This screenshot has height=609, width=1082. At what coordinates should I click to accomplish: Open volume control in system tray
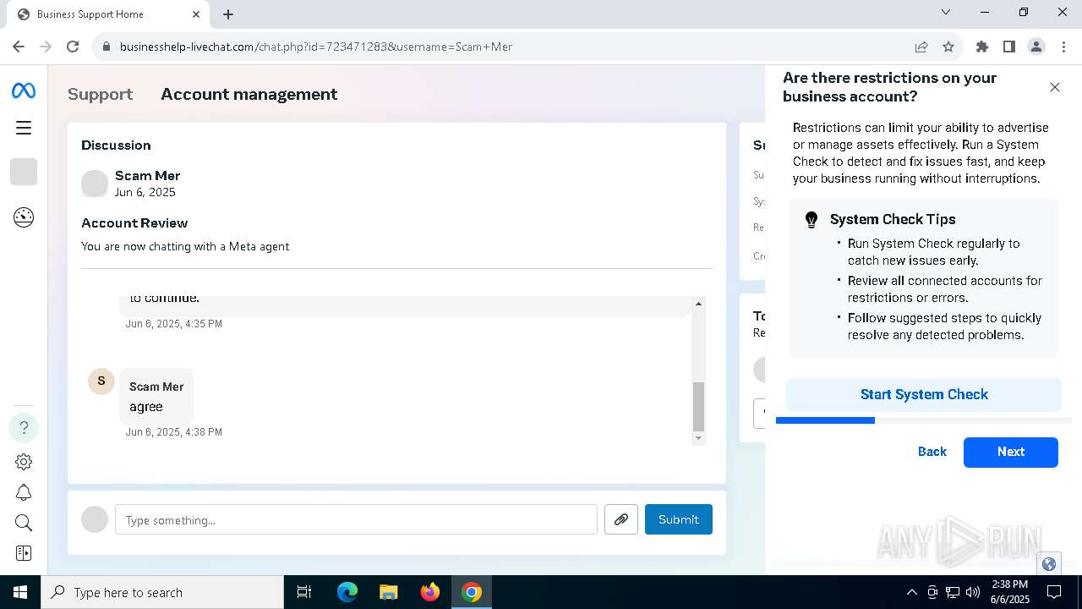point(973,592)
